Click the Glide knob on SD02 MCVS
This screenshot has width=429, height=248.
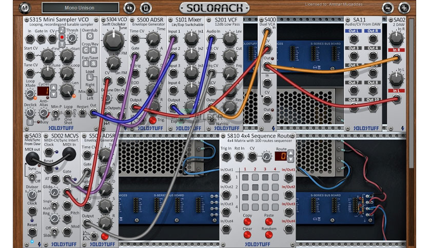(54, 192)
